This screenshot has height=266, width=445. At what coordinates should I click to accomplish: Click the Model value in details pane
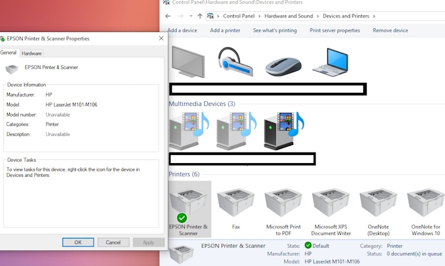pyautogui.click(x=332, y=262)
